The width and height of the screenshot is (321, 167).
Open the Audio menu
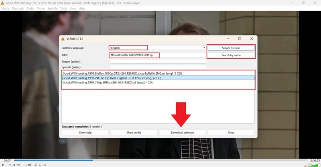pos(30,8)
